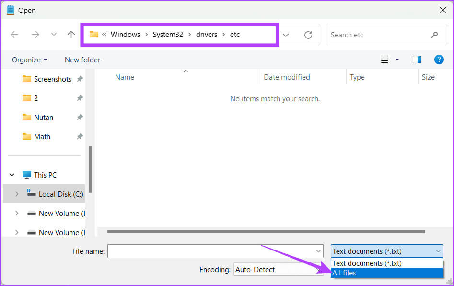Close the Open dialog
The height and width of the screenshot is (286, 454).
(442, 10)
